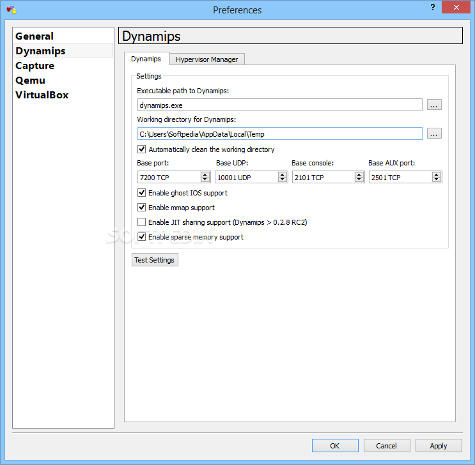Select General in the preferences list
This screenshot has width=475, height=465.
point(63,36)
